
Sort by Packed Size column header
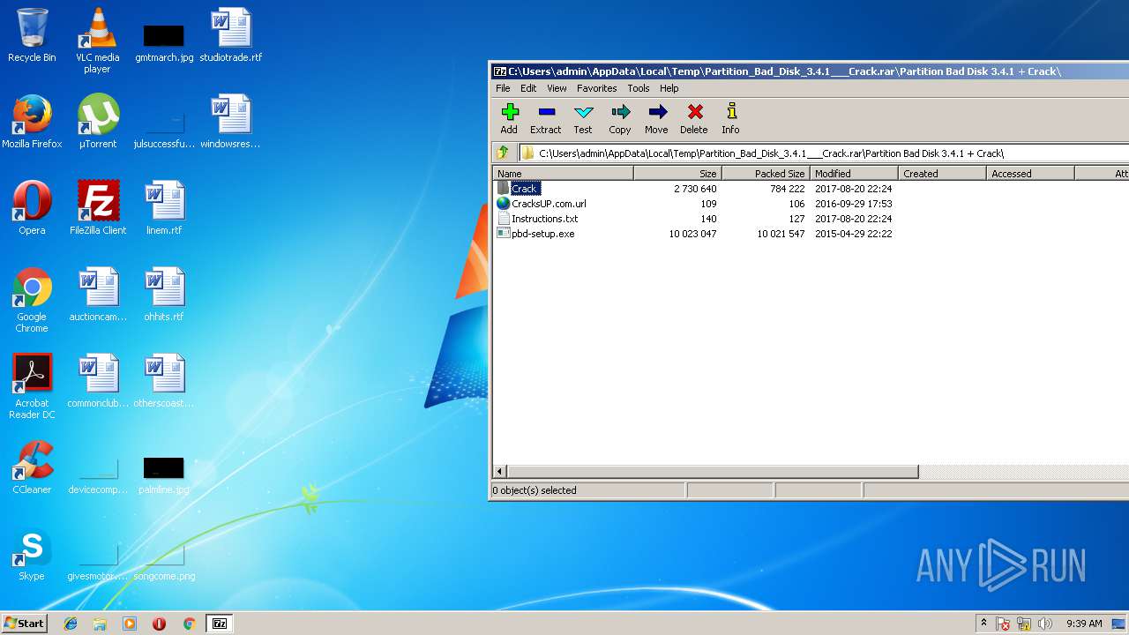[766, 174]
